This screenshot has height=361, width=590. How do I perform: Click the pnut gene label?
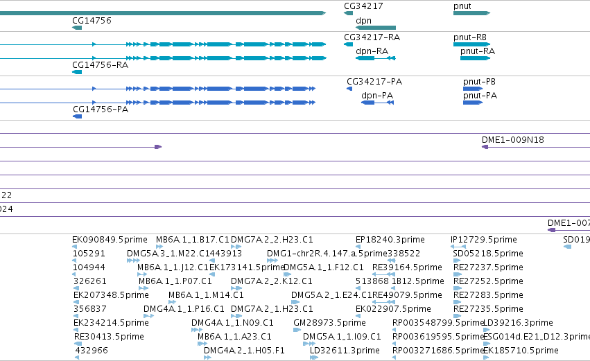tap(462, 6)
